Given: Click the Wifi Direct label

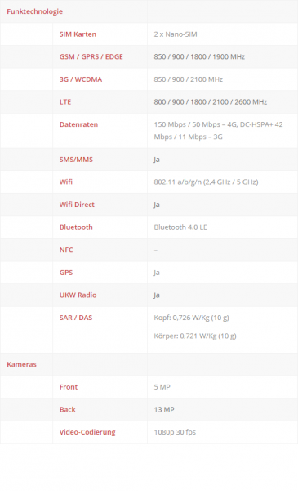Looking at the screenshot, I should coord(77,205).
